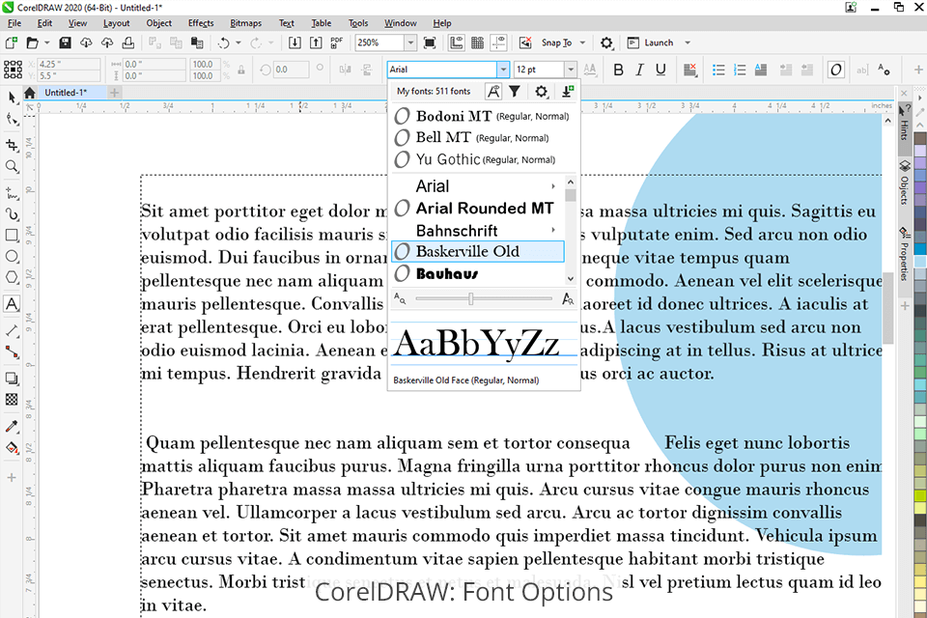Select the Ellipse tool
927x618 pixels.
click(12, 256)
